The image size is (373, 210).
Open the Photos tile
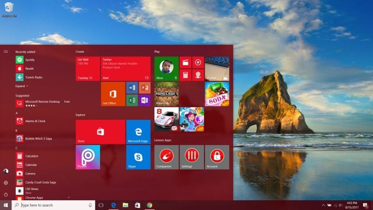(217, 69)
